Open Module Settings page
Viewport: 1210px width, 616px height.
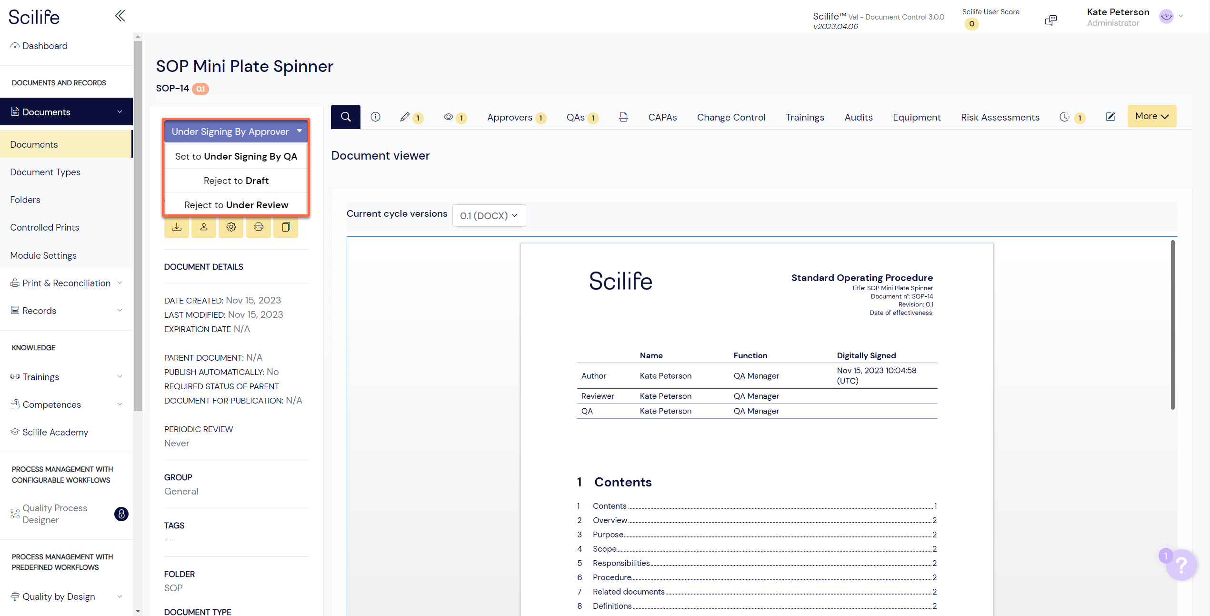coord(43,255)
